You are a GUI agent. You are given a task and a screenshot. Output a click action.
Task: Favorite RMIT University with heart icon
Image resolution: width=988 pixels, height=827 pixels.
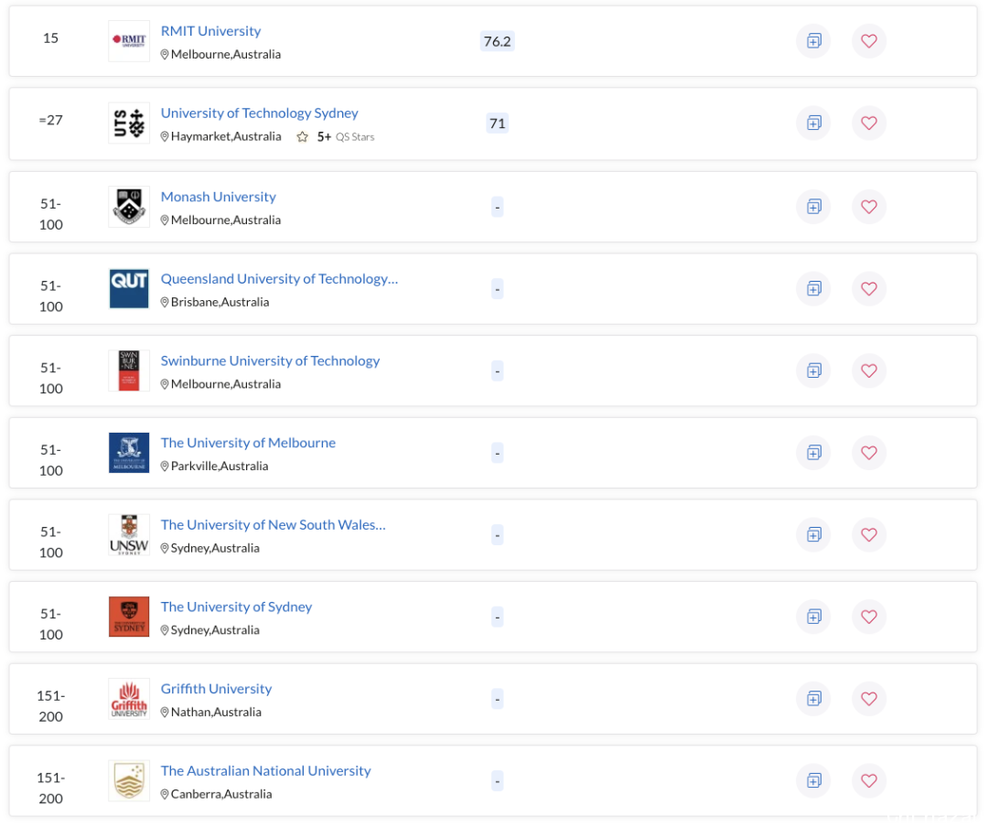tap(869, 41)
